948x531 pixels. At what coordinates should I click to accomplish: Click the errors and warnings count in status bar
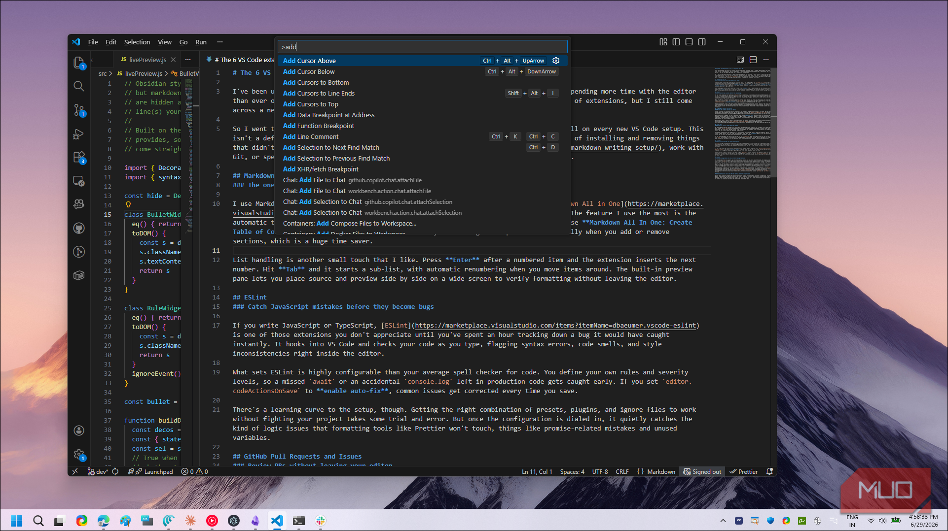[195, 471]
